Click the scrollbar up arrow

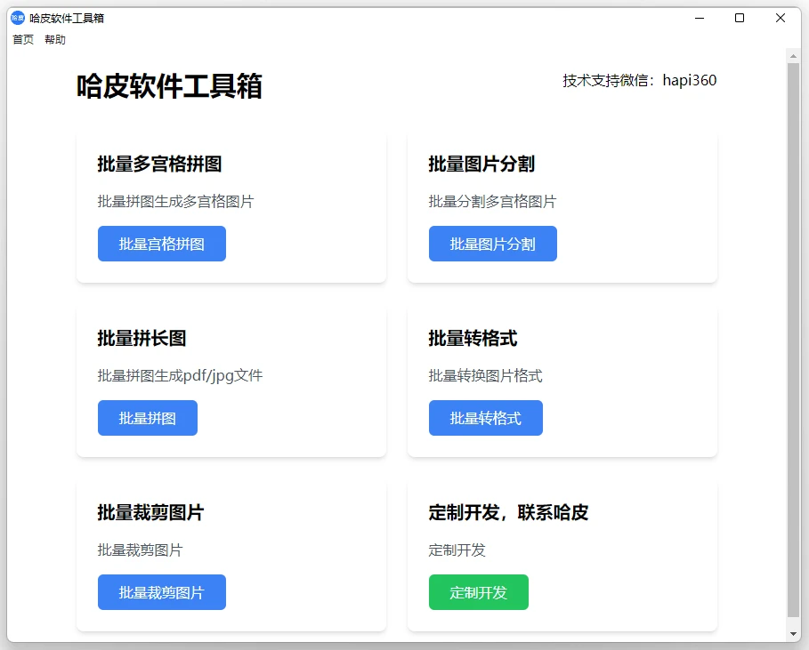point(793,55)
